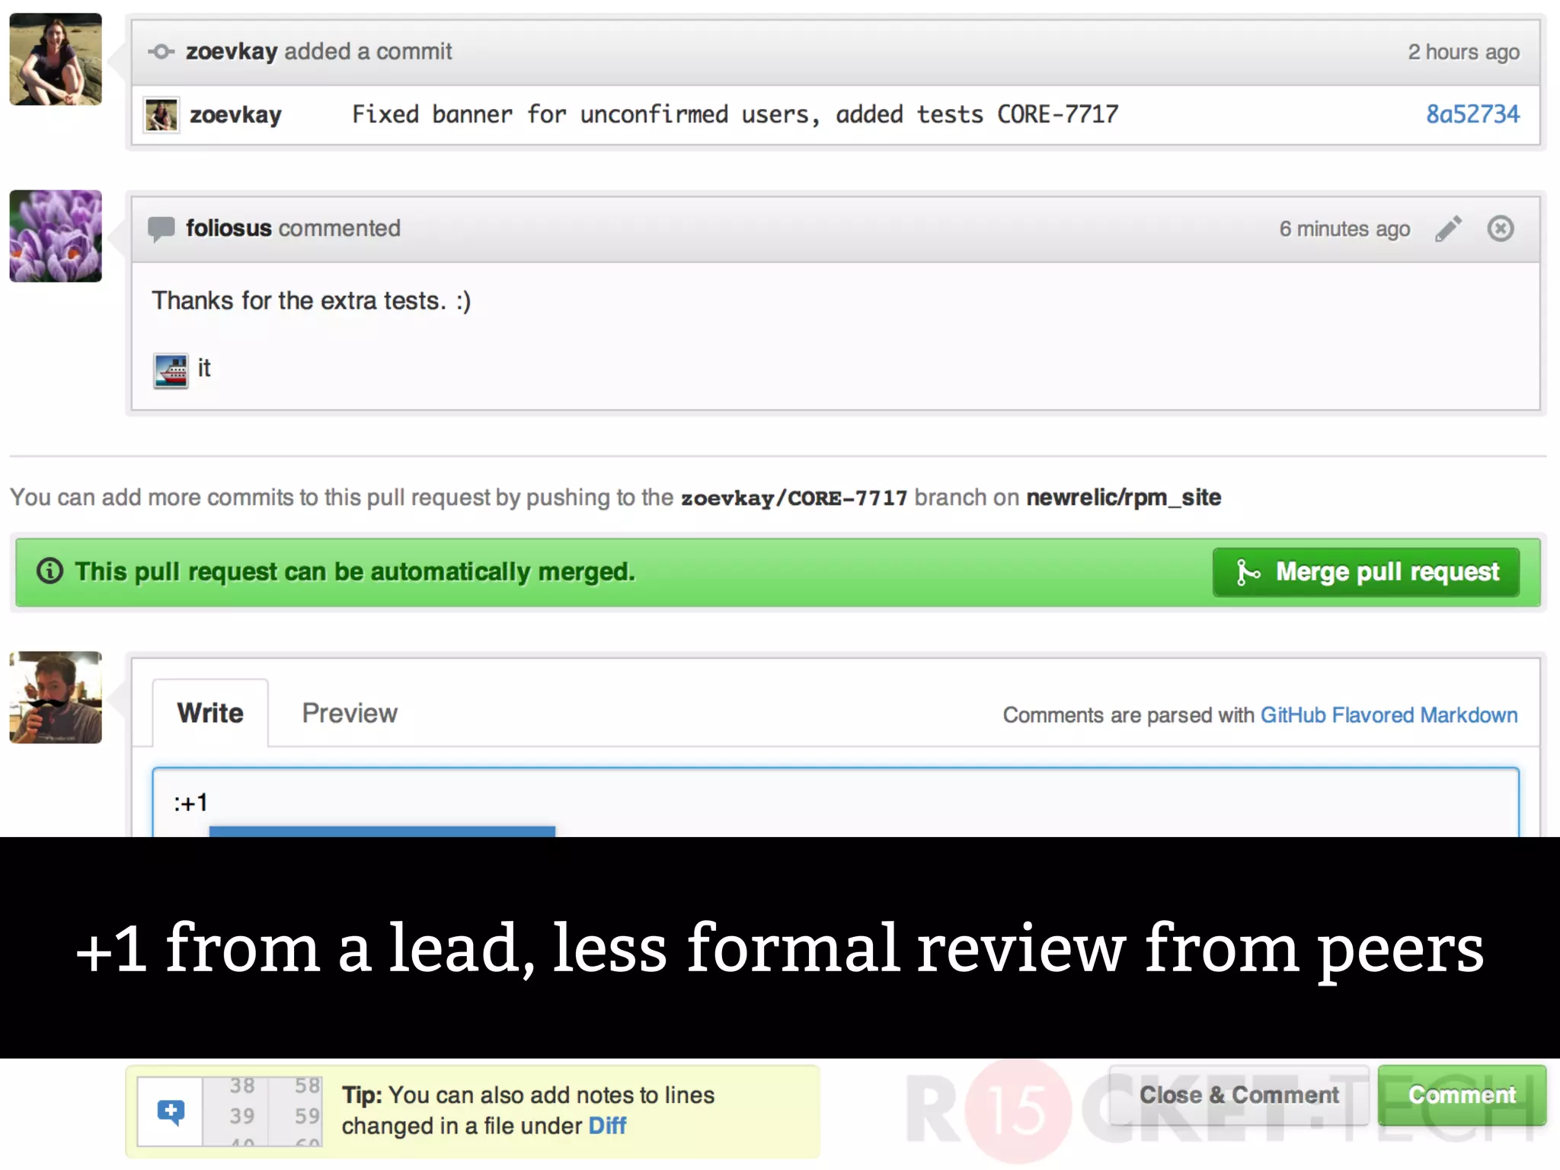Open mustache user avatar by comment box
This screenshot has height=1170, width=1560.
point(56,697)
